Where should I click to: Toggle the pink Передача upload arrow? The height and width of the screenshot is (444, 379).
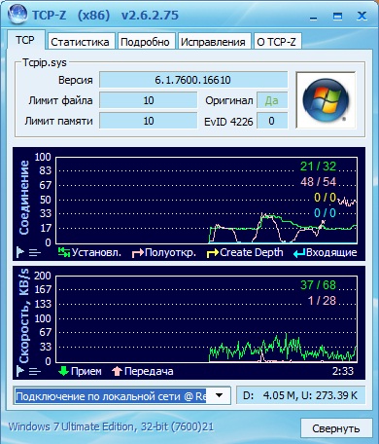[117, 371]
